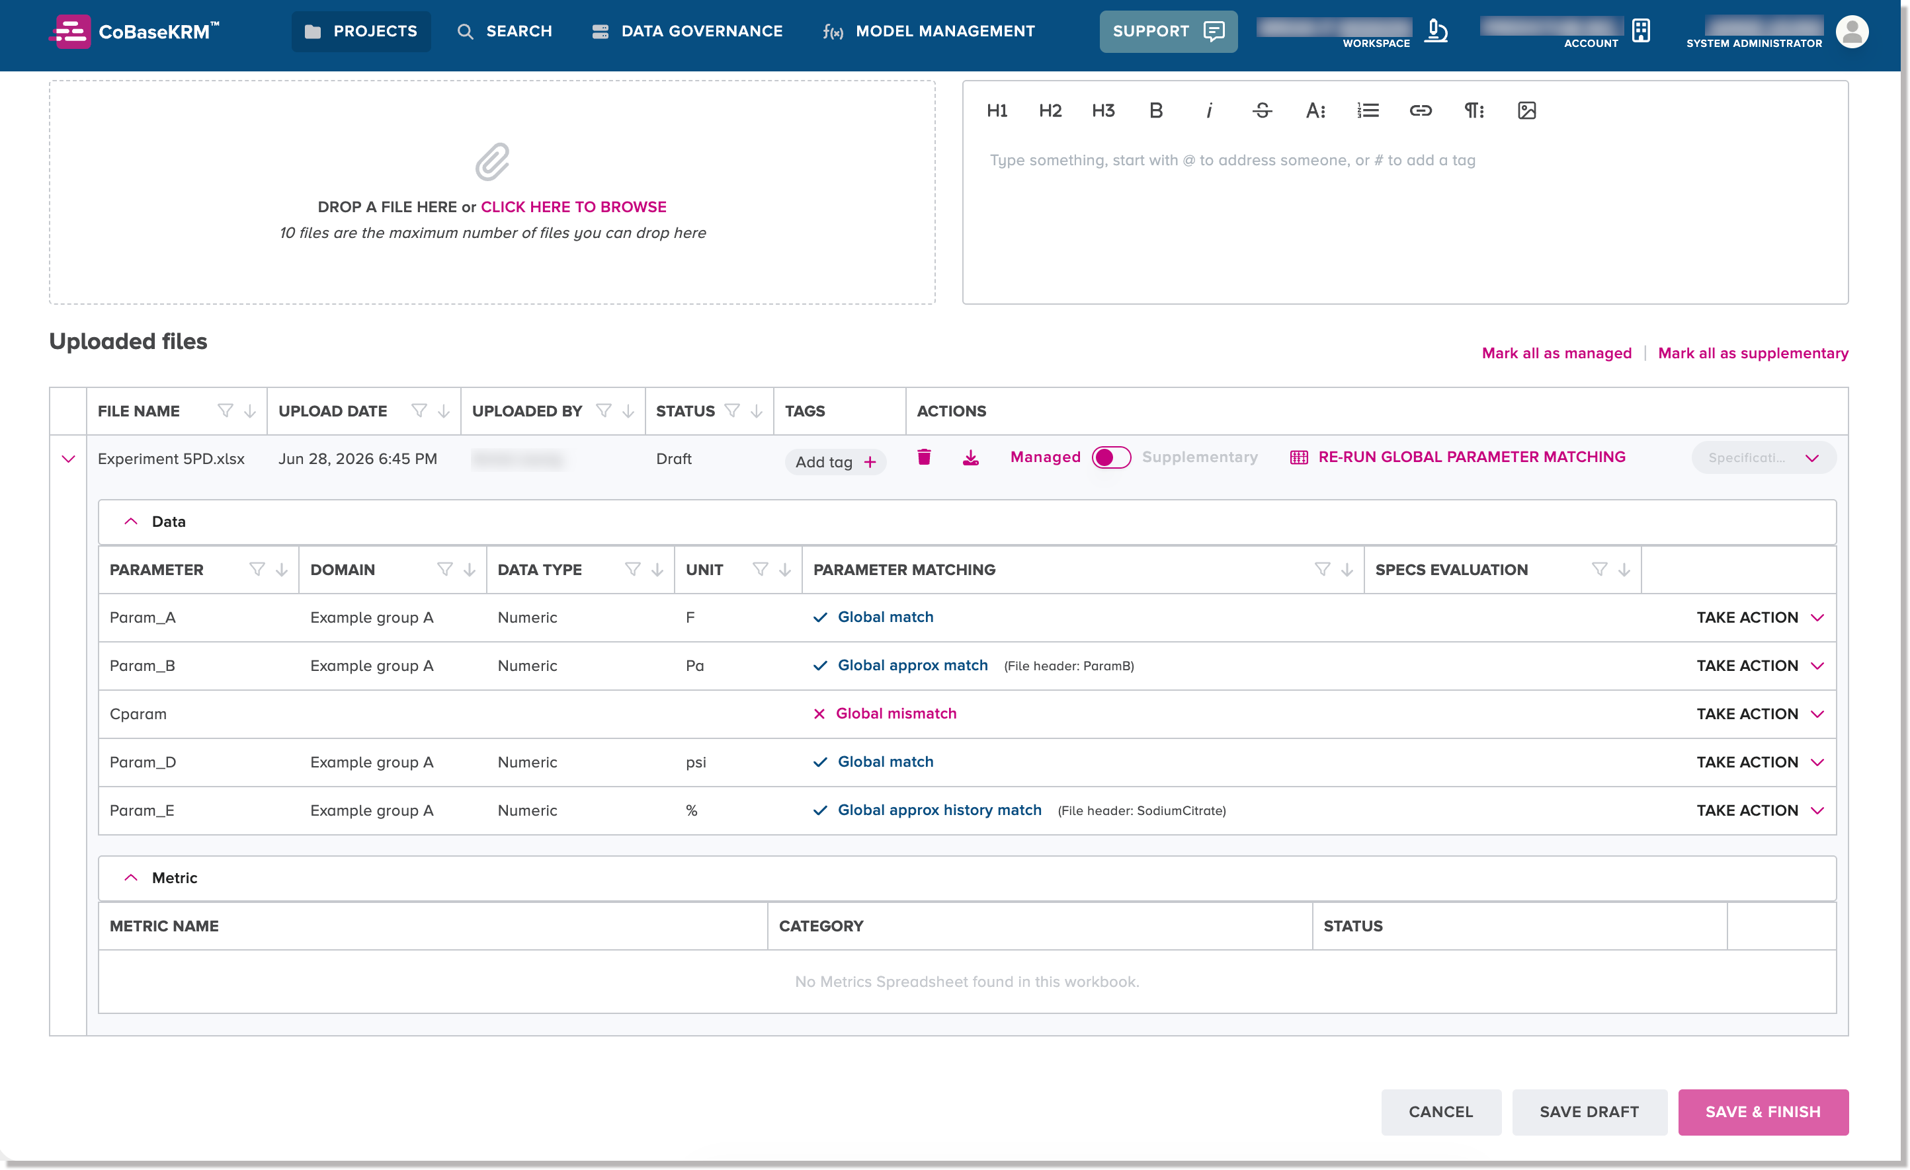Click Save & Finish button
This screenshot has height=1170, width=1910.
[1762, 1112]
